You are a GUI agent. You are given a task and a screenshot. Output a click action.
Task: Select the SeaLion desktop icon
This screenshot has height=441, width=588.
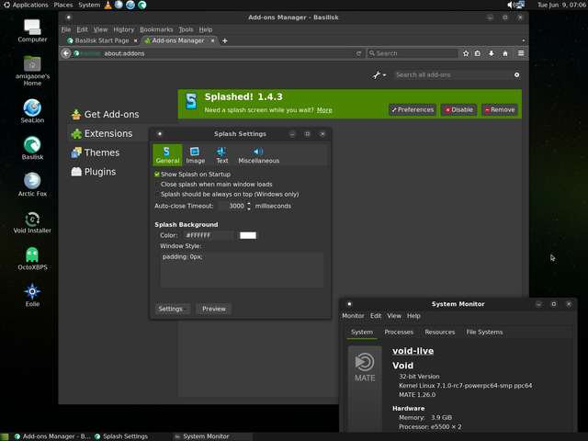[32, 111]
